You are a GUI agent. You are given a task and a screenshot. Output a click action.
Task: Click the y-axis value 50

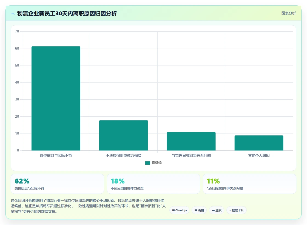point(17,66)
